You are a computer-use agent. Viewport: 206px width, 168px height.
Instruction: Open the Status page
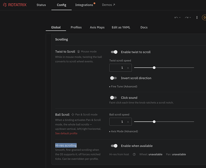[x=41, y=5]
